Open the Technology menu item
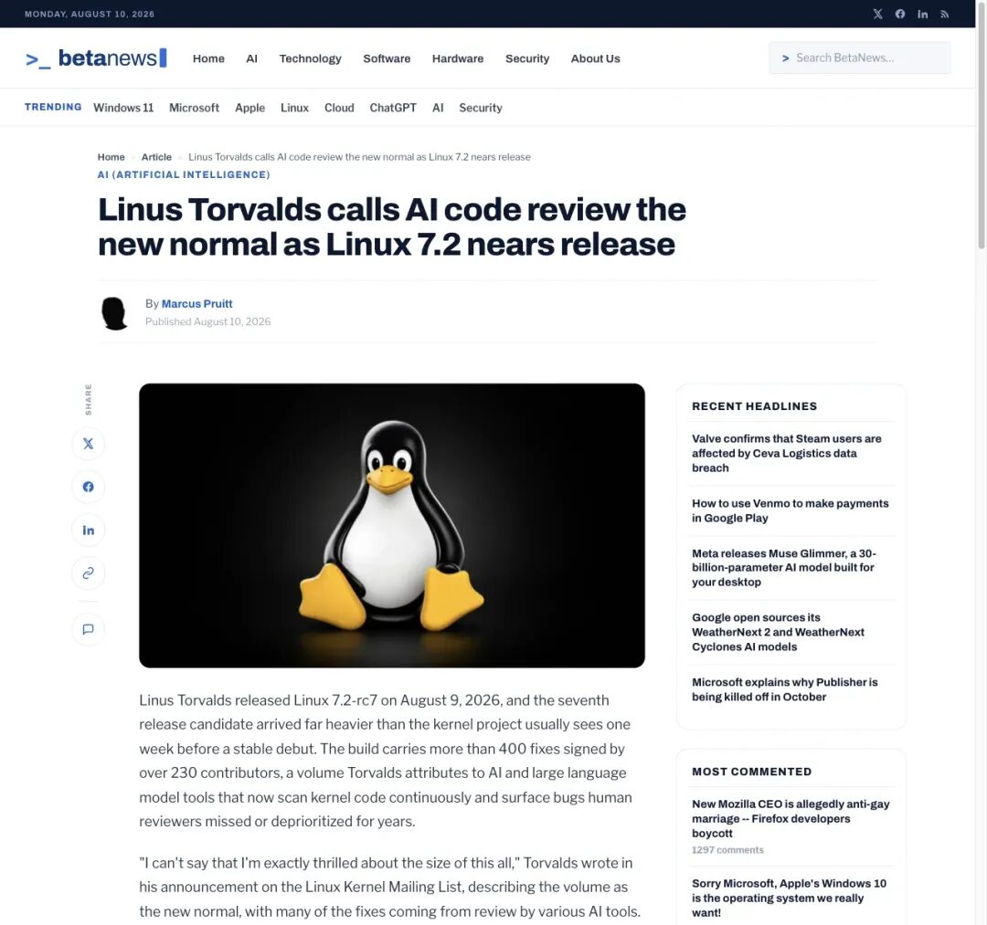This screenshot has width=987, height=925. pos(311,58)
